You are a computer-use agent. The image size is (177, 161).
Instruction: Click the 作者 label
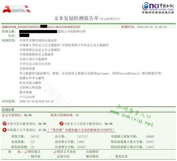12,36
